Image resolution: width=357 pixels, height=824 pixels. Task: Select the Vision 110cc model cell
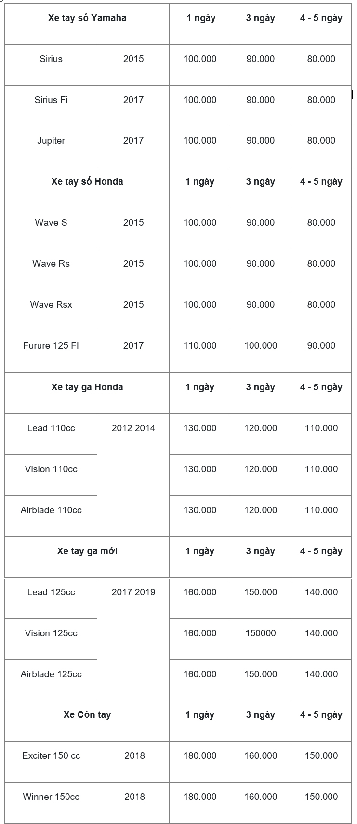tap(51, 475)
